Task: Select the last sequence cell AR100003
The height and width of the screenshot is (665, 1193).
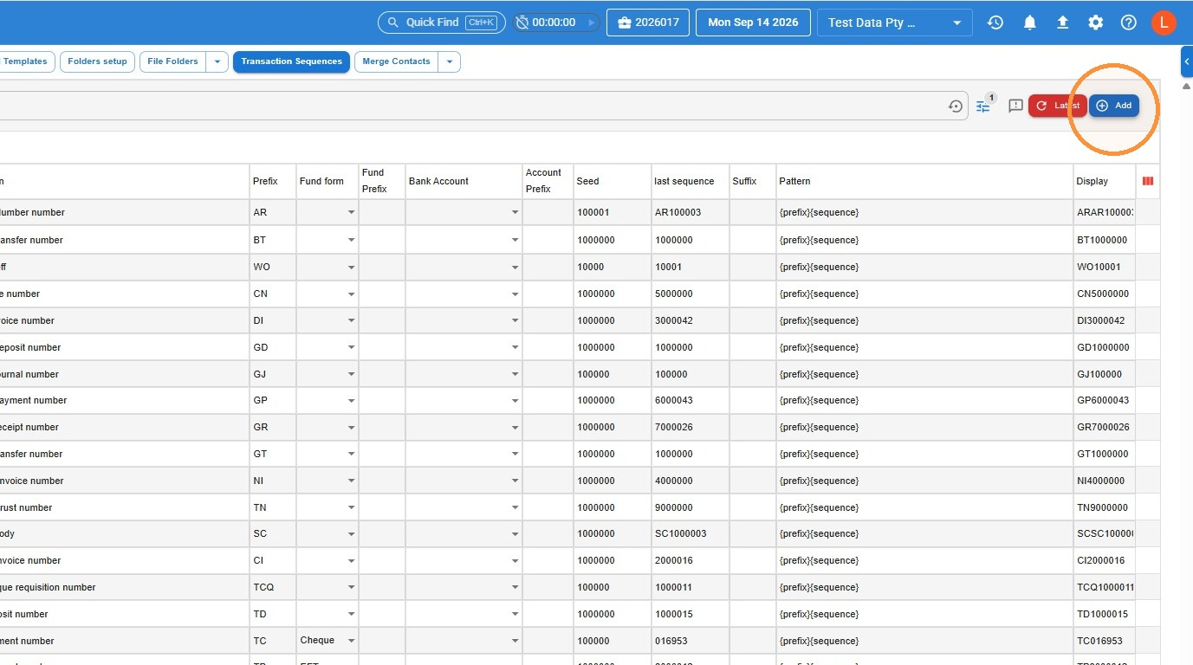Action: (x=691, y=213)
